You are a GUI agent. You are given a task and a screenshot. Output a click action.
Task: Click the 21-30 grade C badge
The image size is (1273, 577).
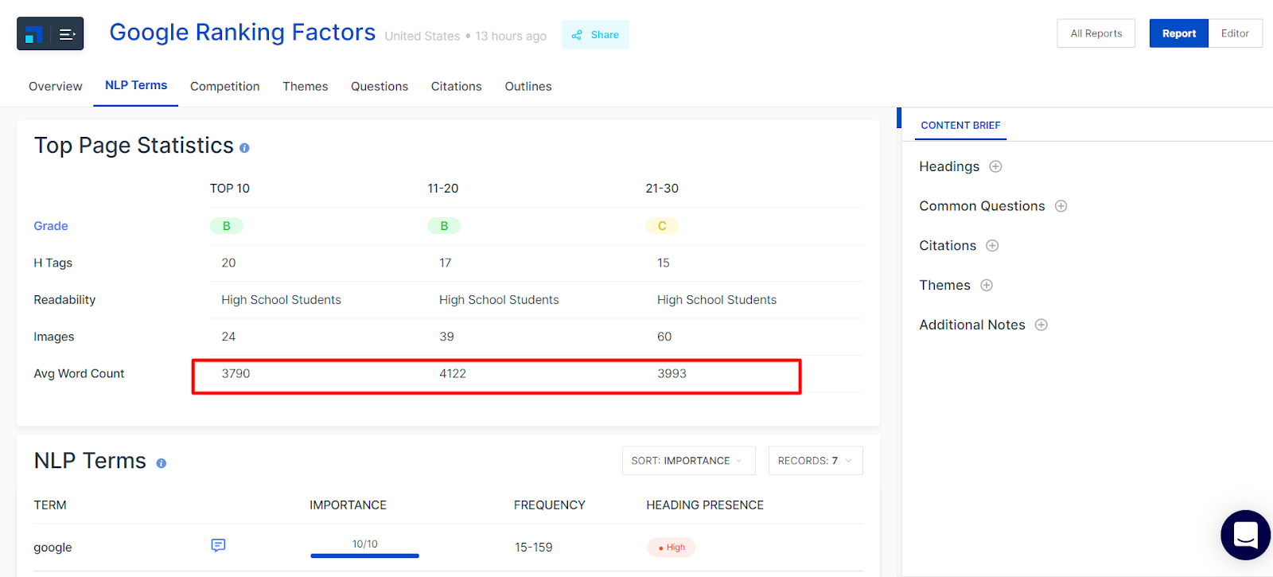(x=662, y=226)
